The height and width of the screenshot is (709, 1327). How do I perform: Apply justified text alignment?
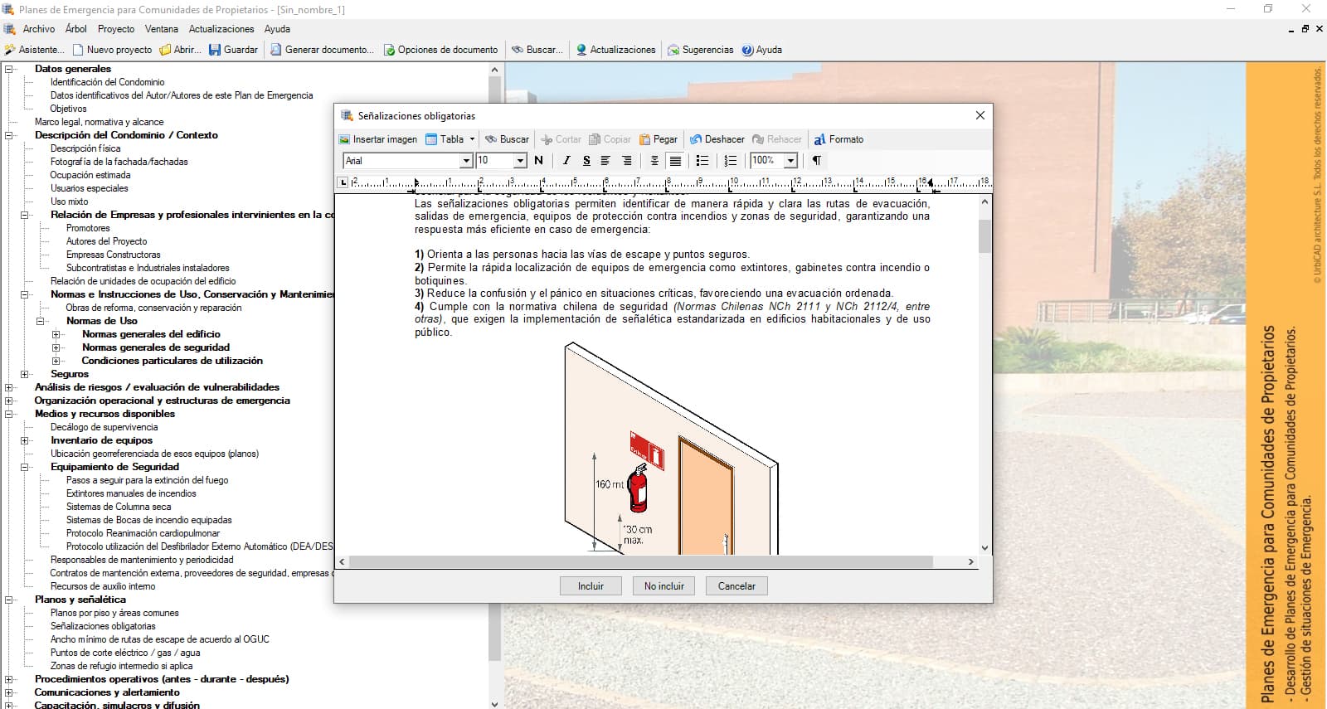click(x=676, y=161)
